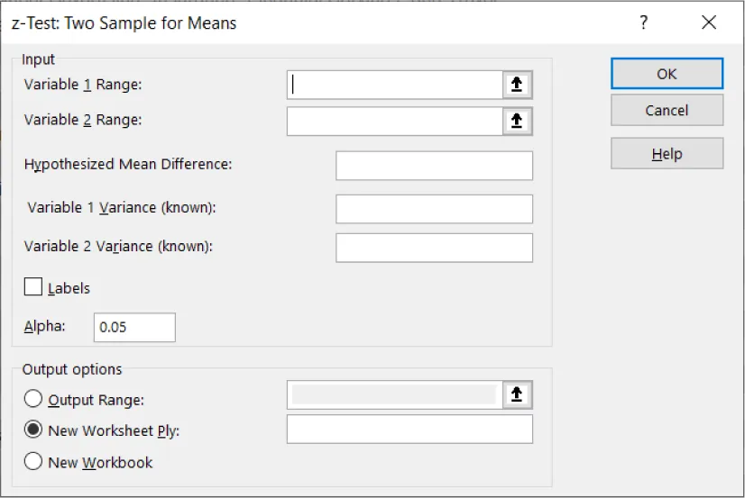Choose the New Worksheet Ply radio button

pos(33,430)
